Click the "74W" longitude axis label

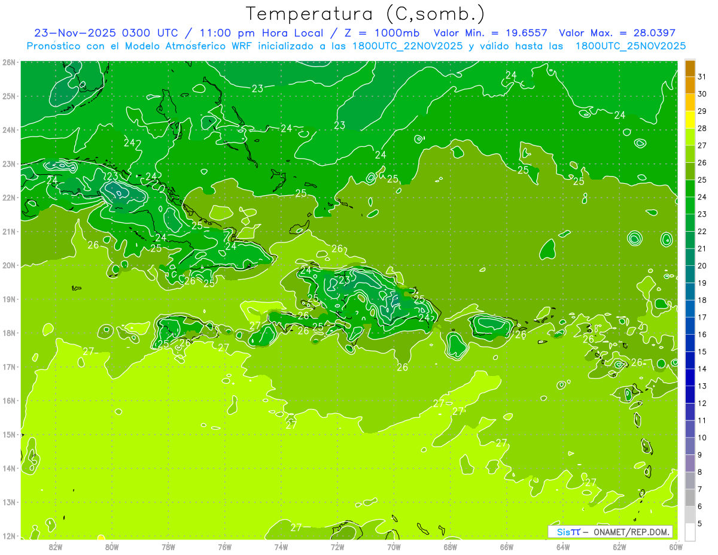(281, 547)
